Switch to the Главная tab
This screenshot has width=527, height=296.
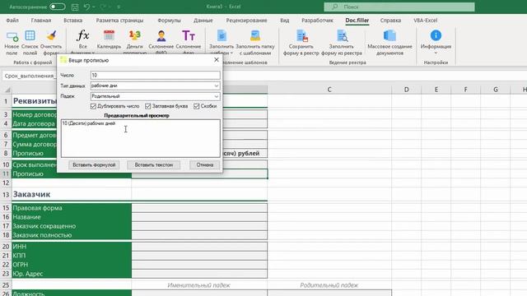click(41, 21)
